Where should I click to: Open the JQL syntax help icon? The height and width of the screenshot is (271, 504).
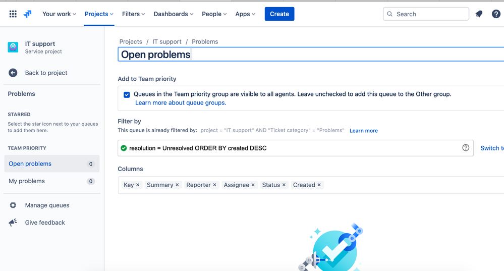click(466, 147)
